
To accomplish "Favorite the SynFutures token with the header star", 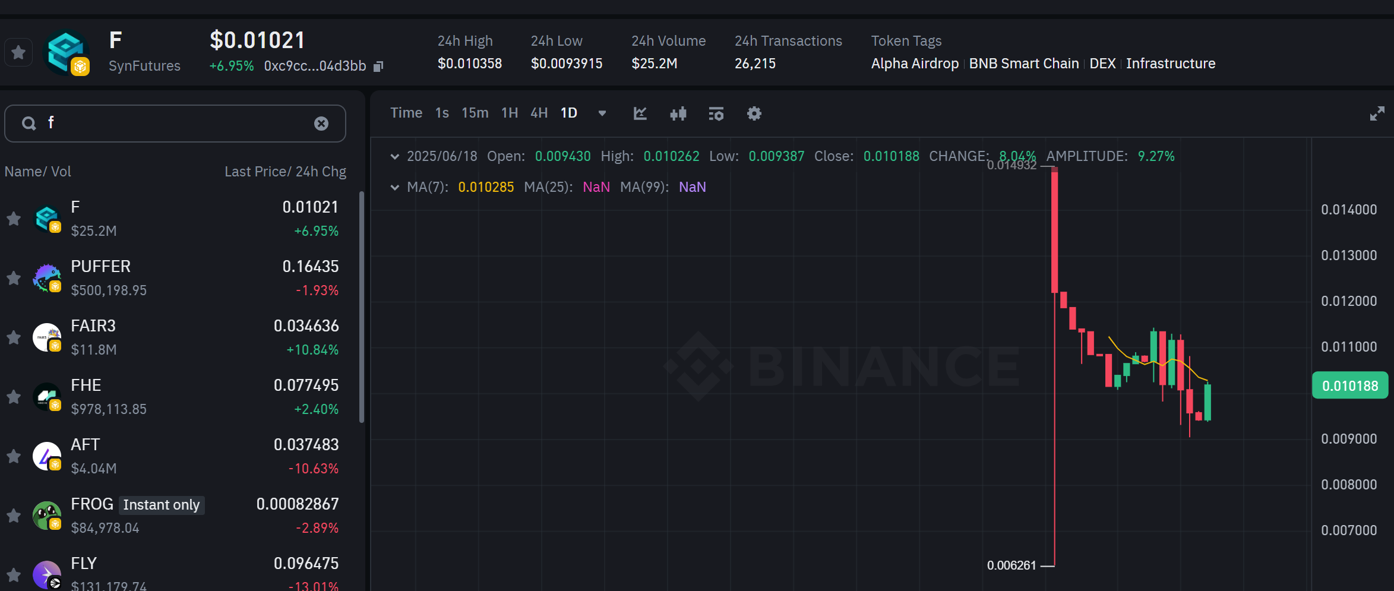I will (18, 53).
